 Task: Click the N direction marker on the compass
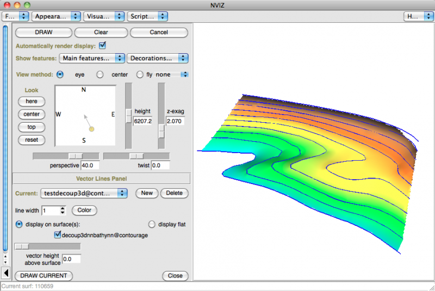tap(84, 90)
